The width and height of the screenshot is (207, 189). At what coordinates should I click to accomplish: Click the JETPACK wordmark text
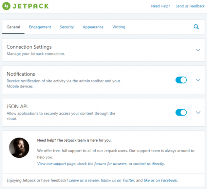tap(31, 6)
